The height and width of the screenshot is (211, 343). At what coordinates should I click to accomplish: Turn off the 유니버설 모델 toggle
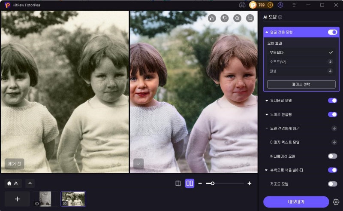pos(332,101)
